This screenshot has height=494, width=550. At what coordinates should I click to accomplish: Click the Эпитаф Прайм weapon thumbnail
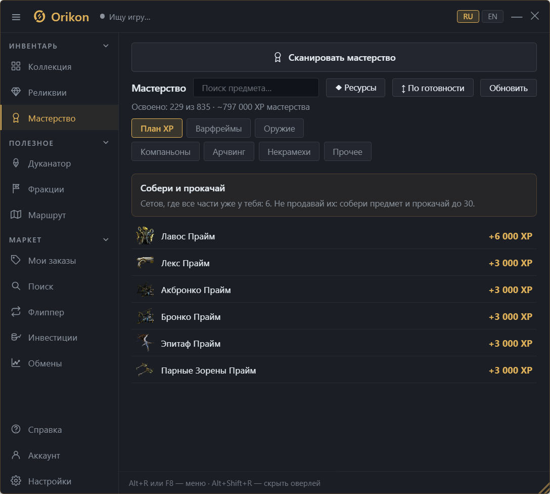click(145, 343)
